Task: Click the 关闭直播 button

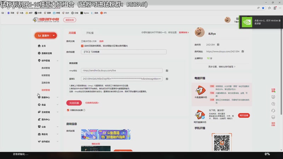Action: tap(74, 103)
